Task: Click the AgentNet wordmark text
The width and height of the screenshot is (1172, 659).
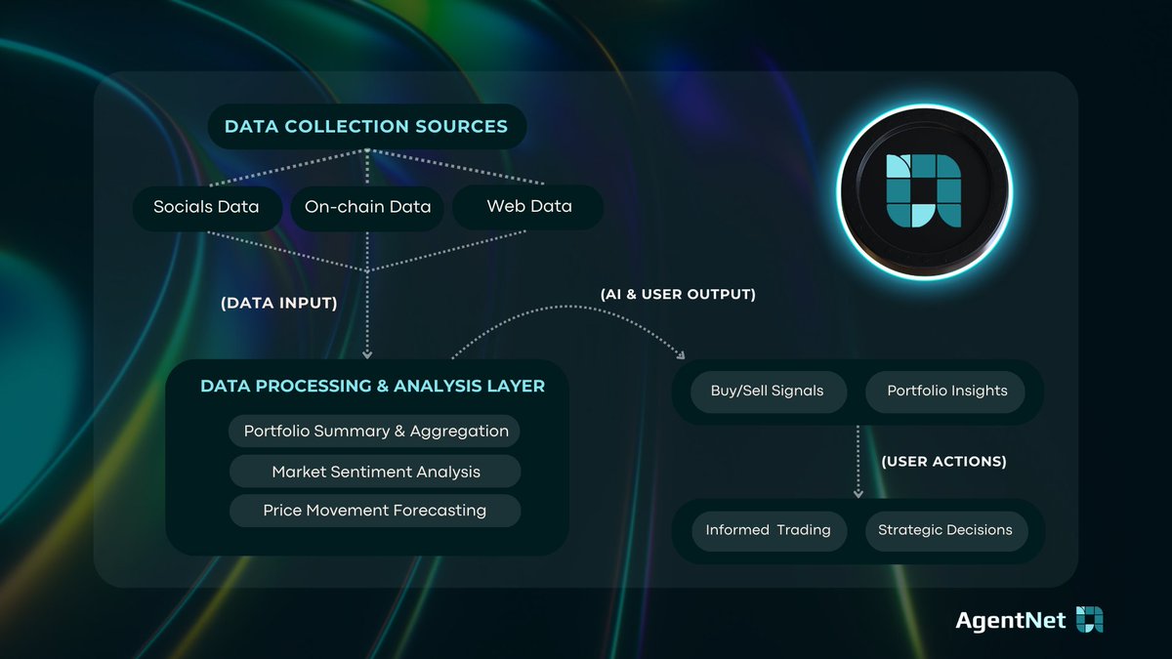Action: click(1011, 620)
